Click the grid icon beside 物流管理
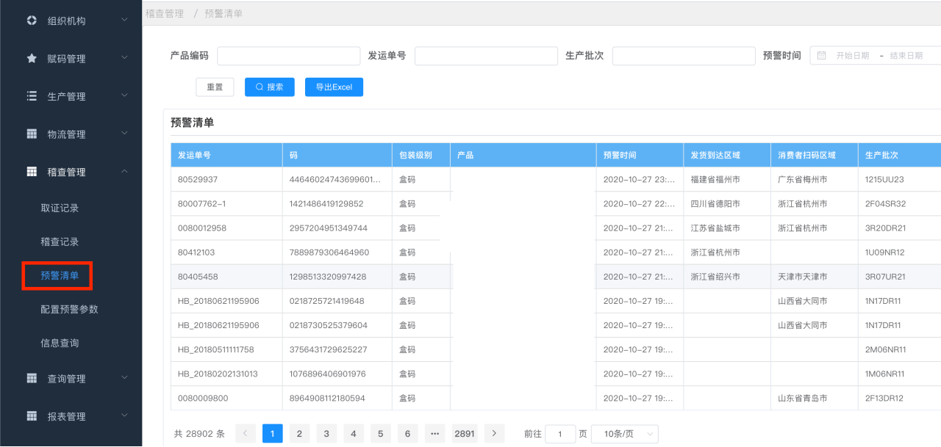This screenshot has height=447, width=941. point(32,134)
